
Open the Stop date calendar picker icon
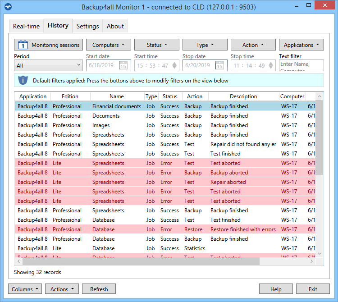[219, 65]
